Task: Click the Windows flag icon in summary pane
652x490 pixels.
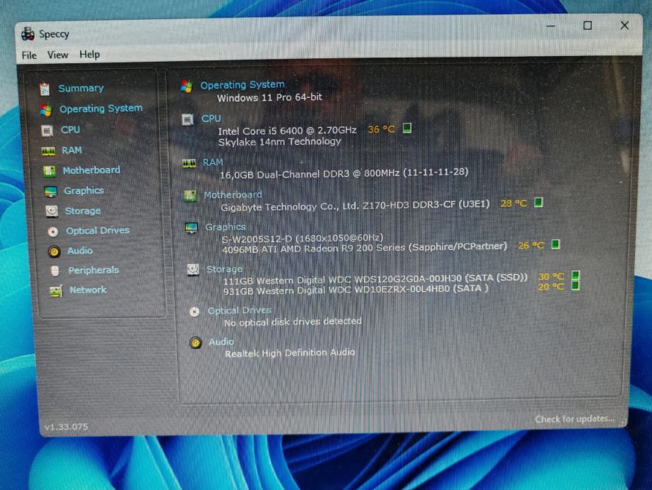Action: click(x=187, y=86)
